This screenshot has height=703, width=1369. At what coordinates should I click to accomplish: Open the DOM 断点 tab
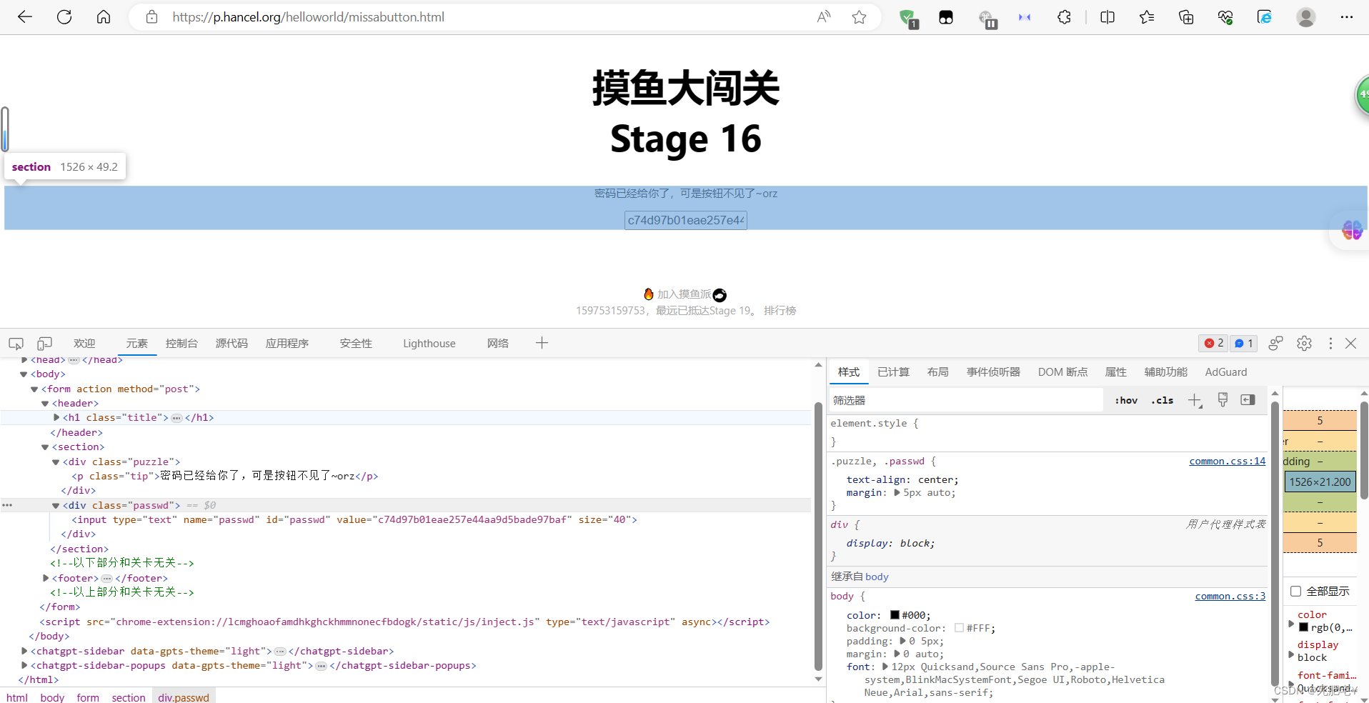1062,372
